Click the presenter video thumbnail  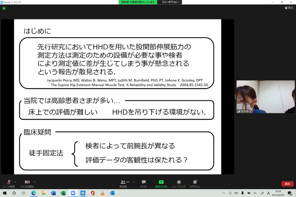(265, 97)
